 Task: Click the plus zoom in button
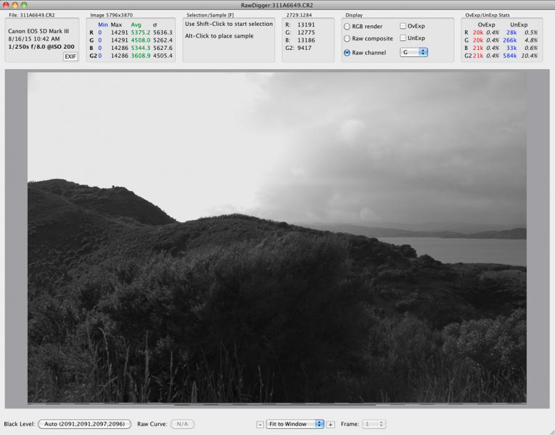(331, 425)
